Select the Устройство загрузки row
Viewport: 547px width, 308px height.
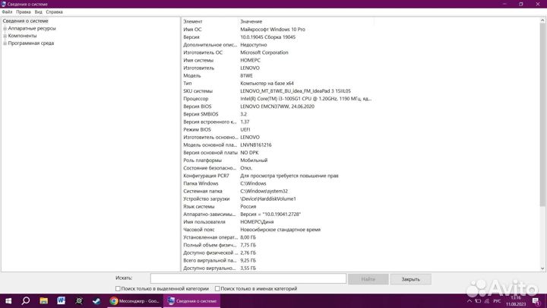tap(277, 198)
